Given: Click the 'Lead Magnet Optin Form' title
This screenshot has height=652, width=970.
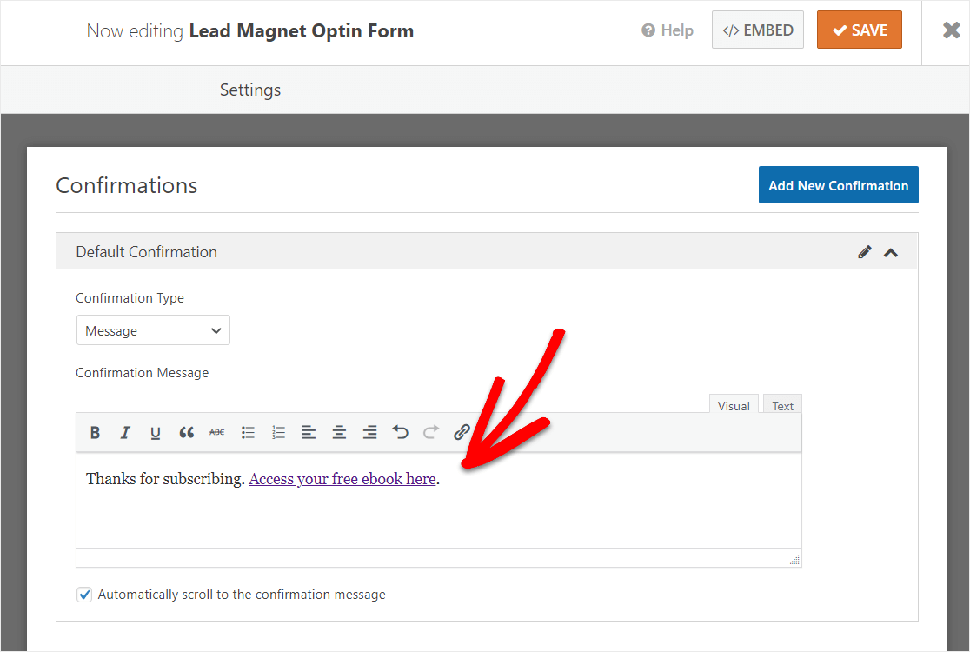Looking at the screenshot, I should click(302, 31).
